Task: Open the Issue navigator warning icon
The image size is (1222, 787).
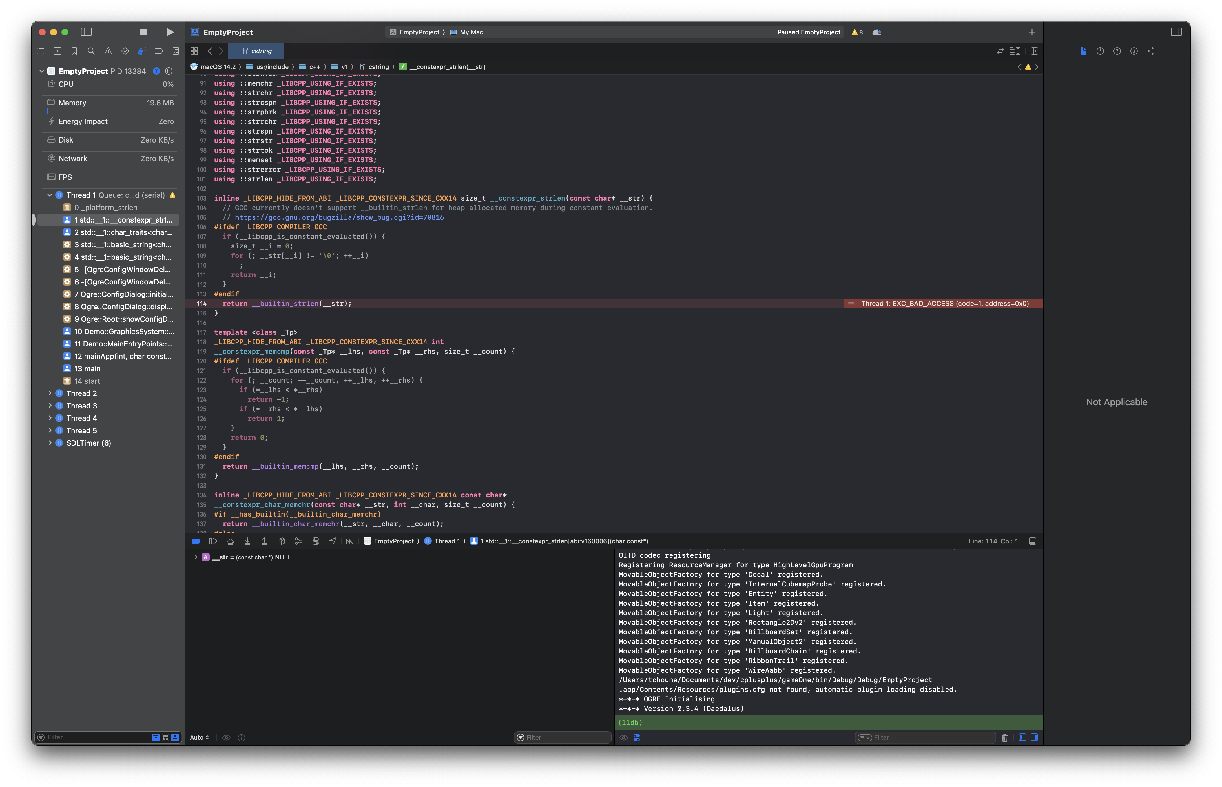Action: tap(108, 51)
